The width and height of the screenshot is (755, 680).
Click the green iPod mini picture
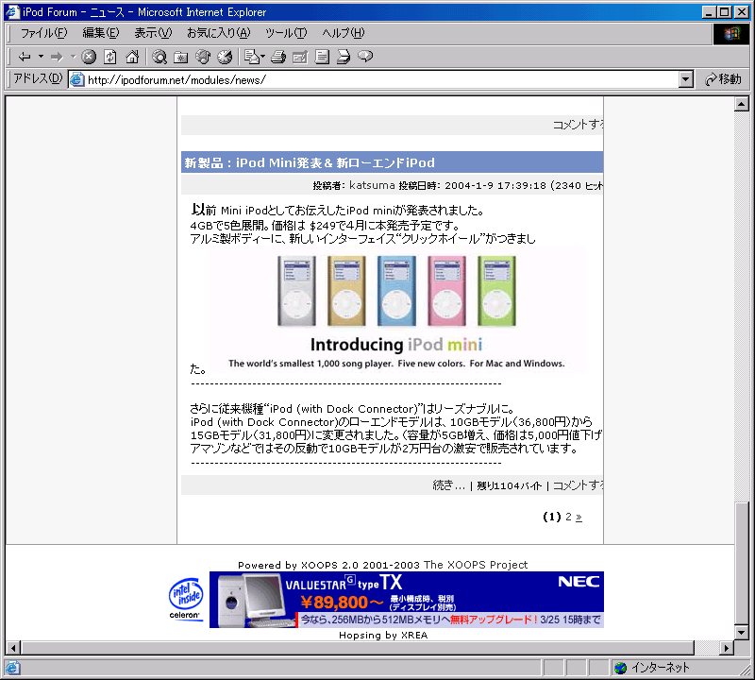pos(497,291)
